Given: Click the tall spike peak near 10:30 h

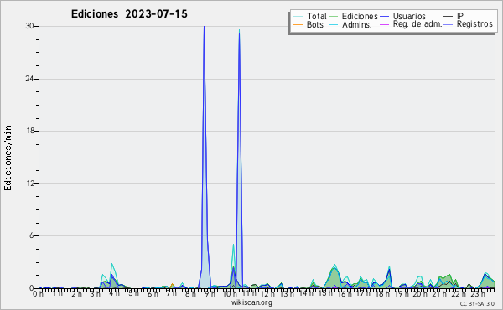Looking at the screenshot, I should click(x=239, y=31).
